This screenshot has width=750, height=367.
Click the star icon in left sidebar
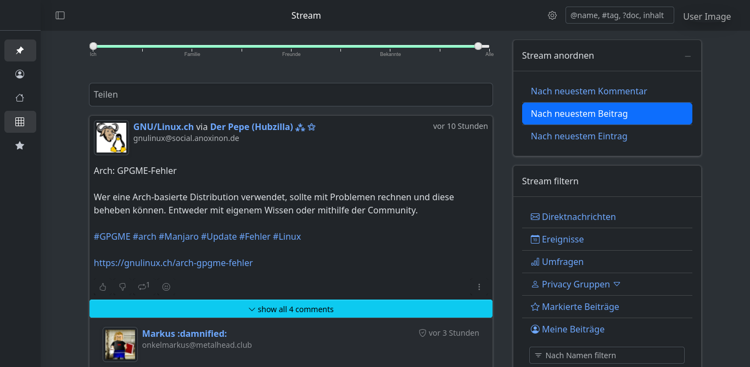[x=20, y=145]
